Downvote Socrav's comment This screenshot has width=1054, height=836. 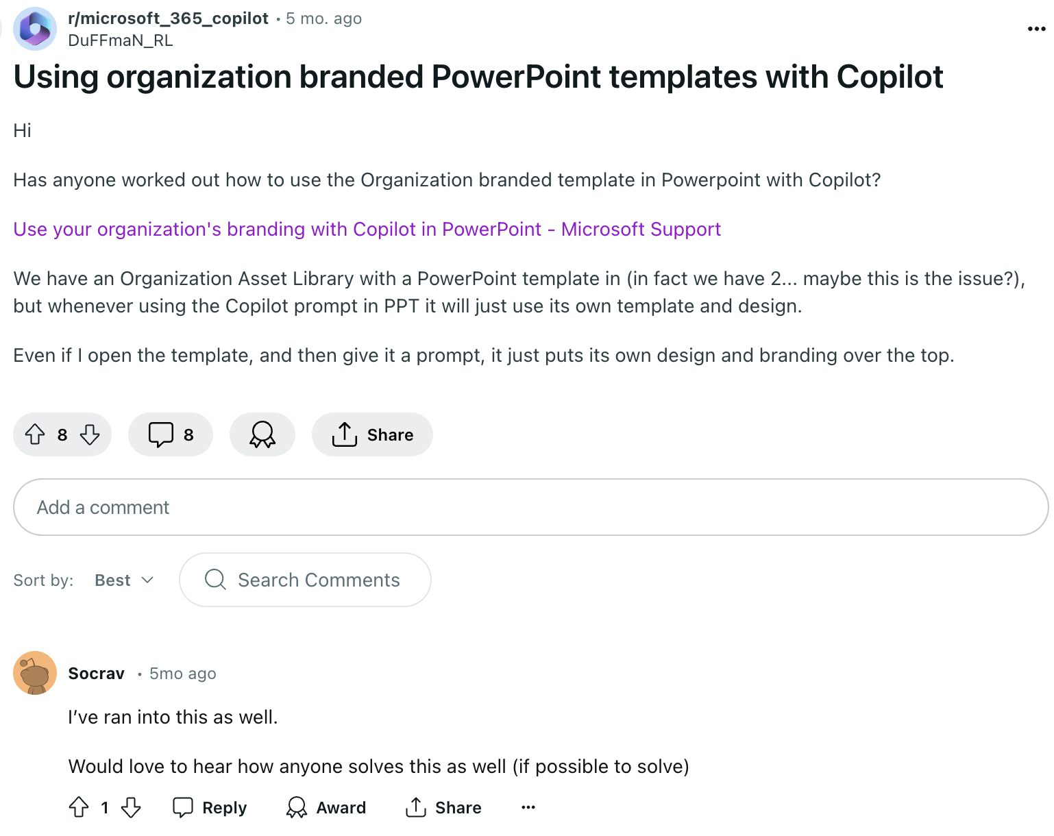(x=131, y=807)
